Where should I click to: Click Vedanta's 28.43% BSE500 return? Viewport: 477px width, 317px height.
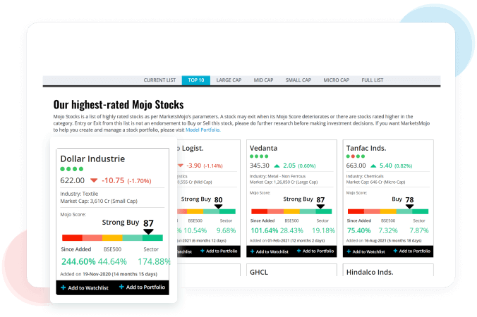tap(291, 231)
